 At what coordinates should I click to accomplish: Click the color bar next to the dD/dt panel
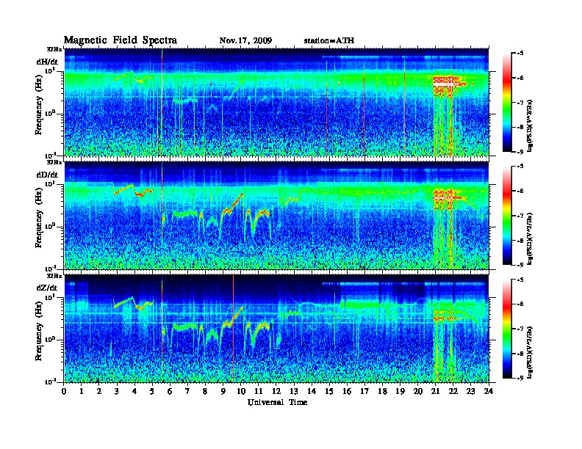point(507,216)
